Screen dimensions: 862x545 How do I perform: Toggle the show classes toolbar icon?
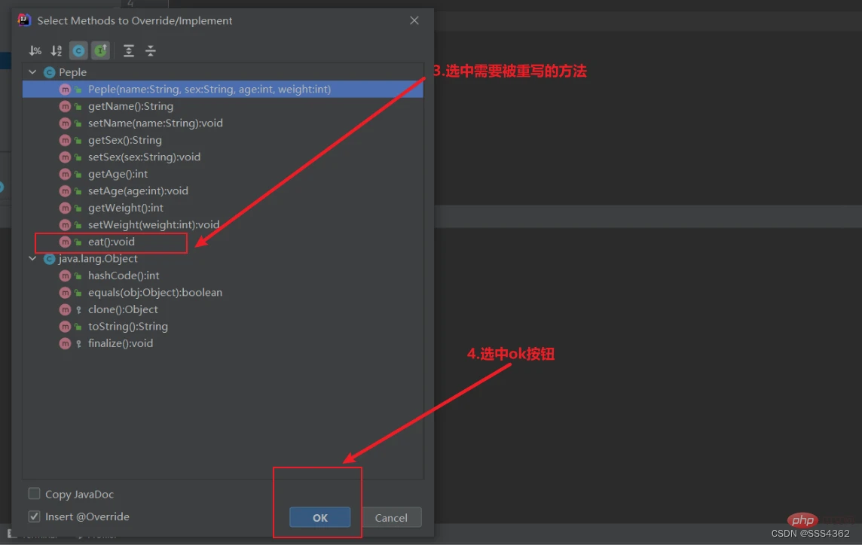pyautogui.click(x=78, y=51)
